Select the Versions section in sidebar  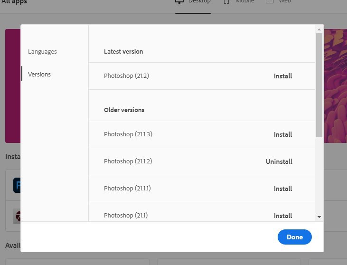(x=39, y=74)
